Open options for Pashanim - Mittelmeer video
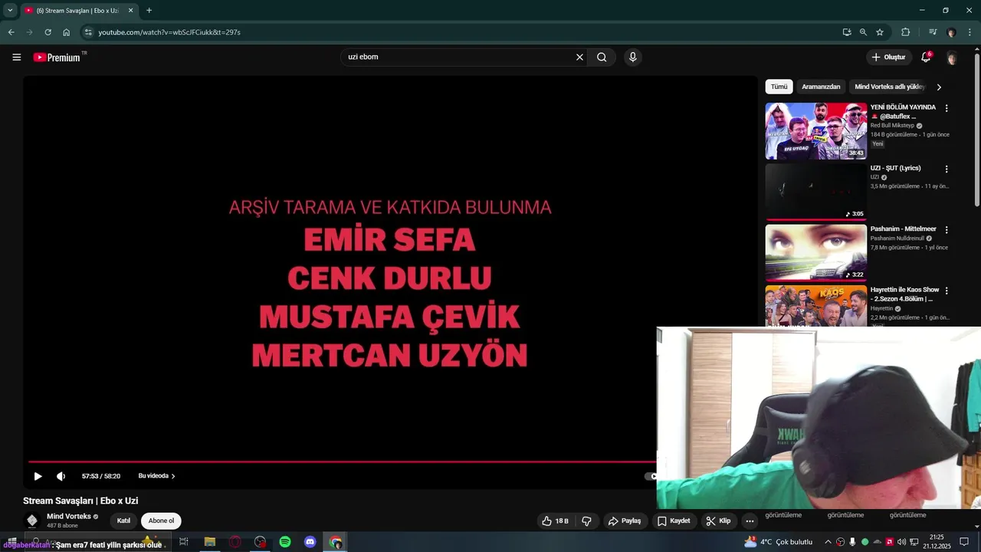The height and width of the screenshot is (552, 981). click(x=947, y=229)
